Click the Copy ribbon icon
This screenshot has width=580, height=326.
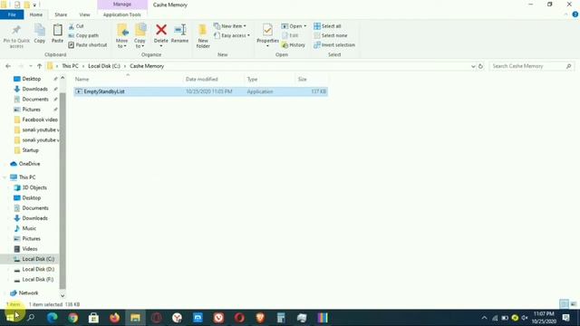(40, 34)
